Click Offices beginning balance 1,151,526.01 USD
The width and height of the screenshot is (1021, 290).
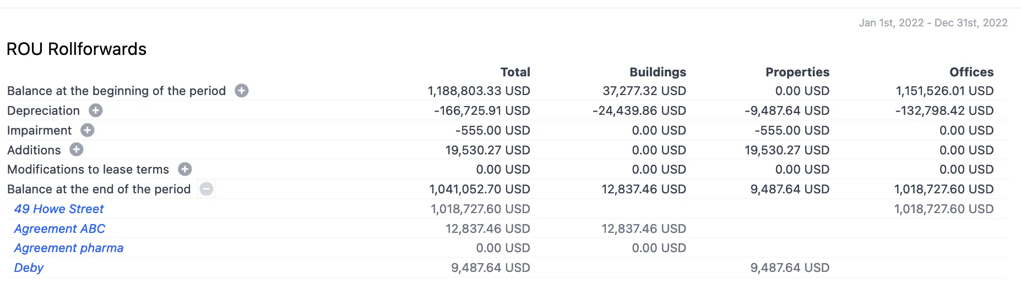pos(944,91)
